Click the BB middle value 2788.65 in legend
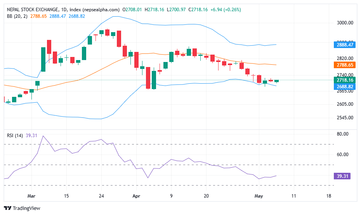The image size is (361, 215). (x=38, y=16)
